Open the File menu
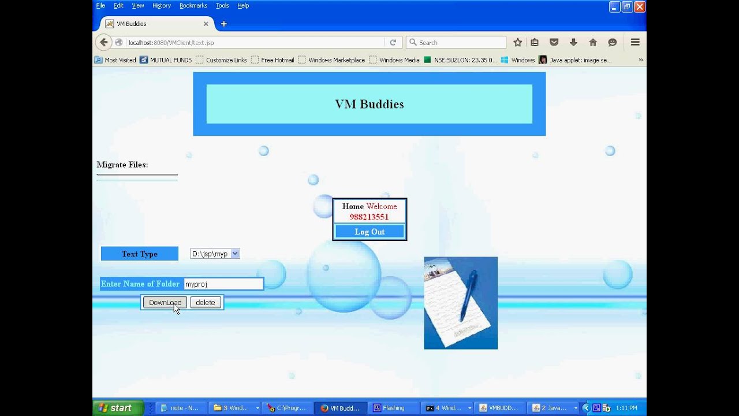This screenshot has width=739, height=416. (x=100, y=6)
